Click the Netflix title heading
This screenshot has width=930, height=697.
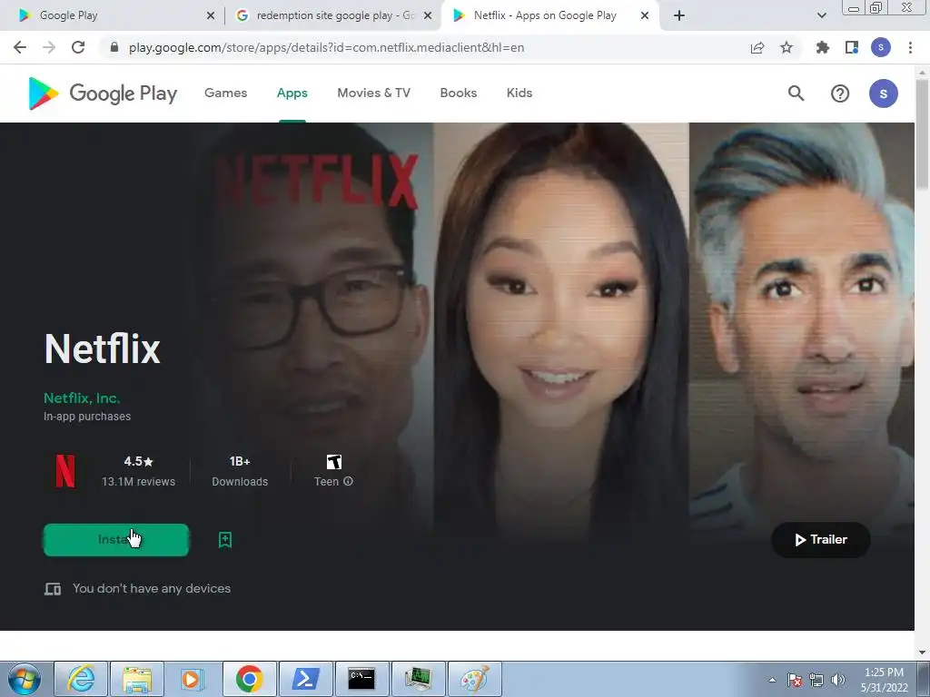[102, 348]
